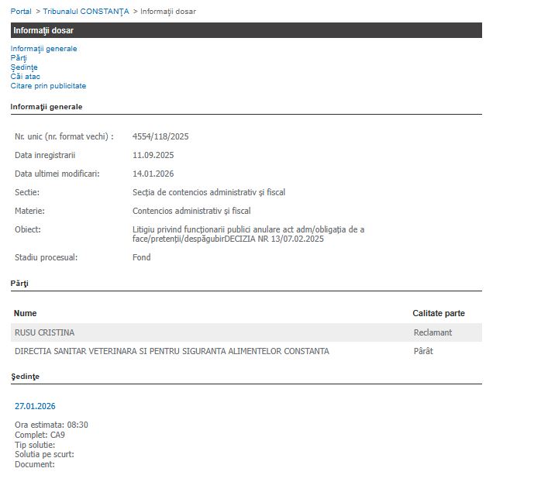Open the 27.01.2026 hearing date link
Viewport: 548px width, 482px height.
pos(35,406)
